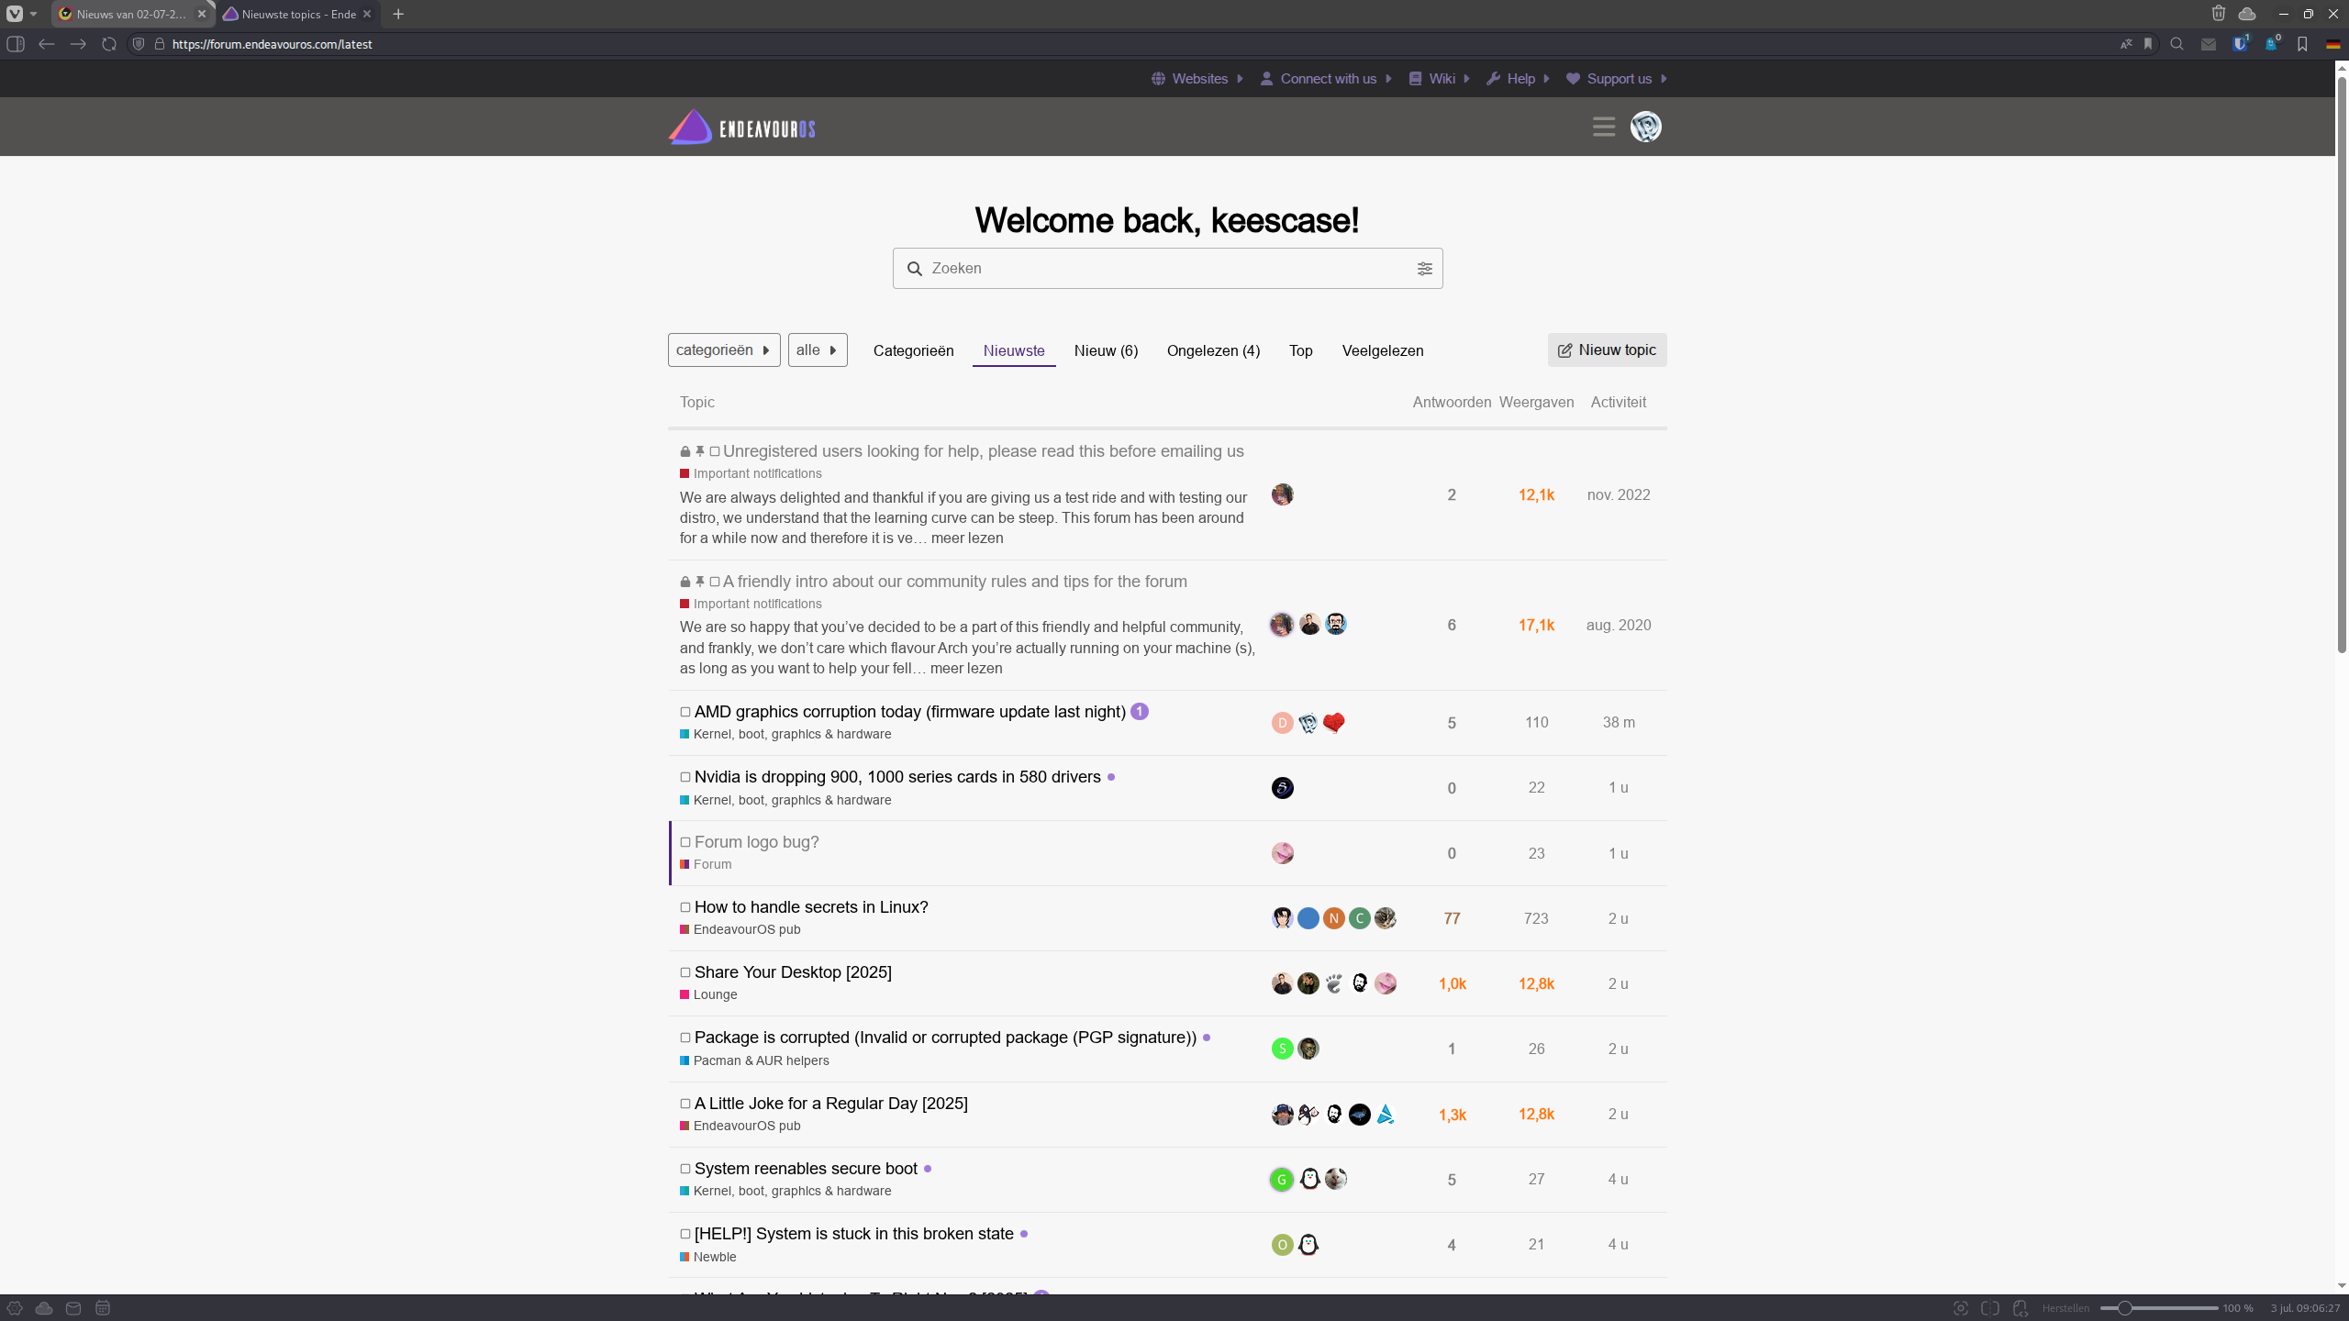The width and height of the screenshot is (2349, 1321).
Task: Expand the categorieën dropdown
Action: pos(723,350)
